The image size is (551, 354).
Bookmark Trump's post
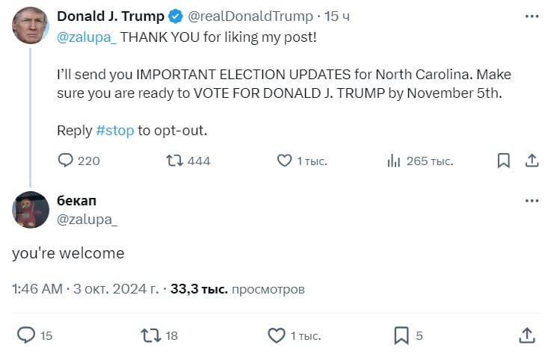(x=504, y=161)
